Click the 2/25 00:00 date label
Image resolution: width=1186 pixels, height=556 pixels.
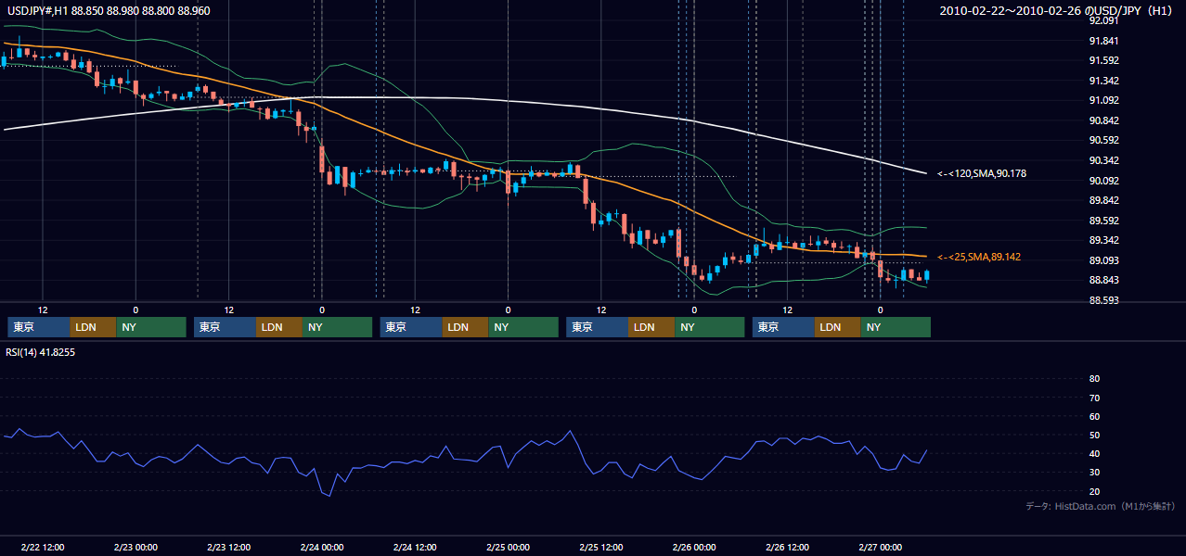[x=509, y=548]
